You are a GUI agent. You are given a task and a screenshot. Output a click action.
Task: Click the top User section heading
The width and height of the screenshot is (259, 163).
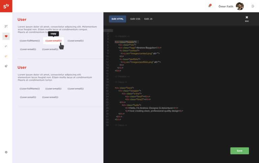[22, 19]
